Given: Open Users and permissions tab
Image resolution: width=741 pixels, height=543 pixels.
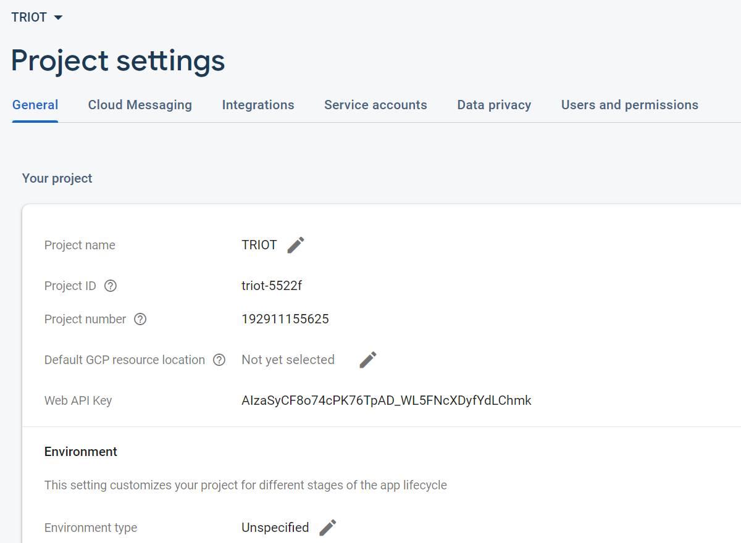Looking at the screenshot, I should (629, 105).
